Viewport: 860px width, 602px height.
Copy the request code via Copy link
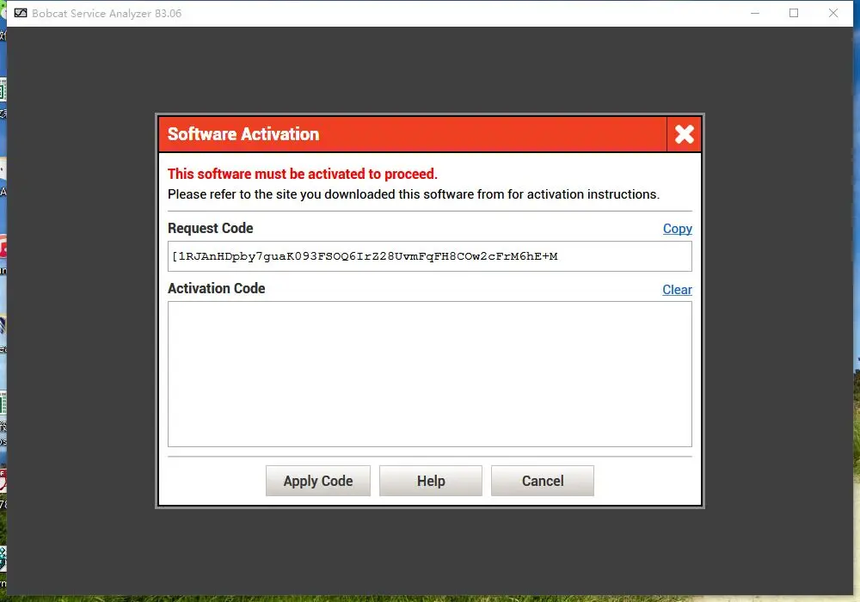tap(678, 229)
